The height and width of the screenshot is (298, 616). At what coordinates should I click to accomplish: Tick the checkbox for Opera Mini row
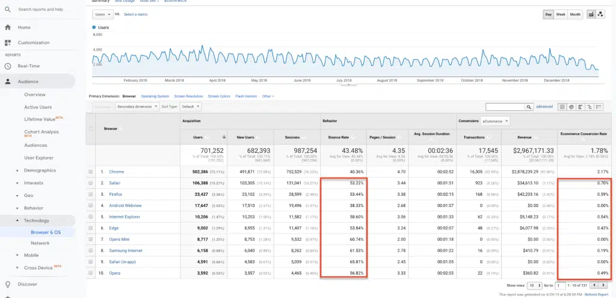coord(91,239)
